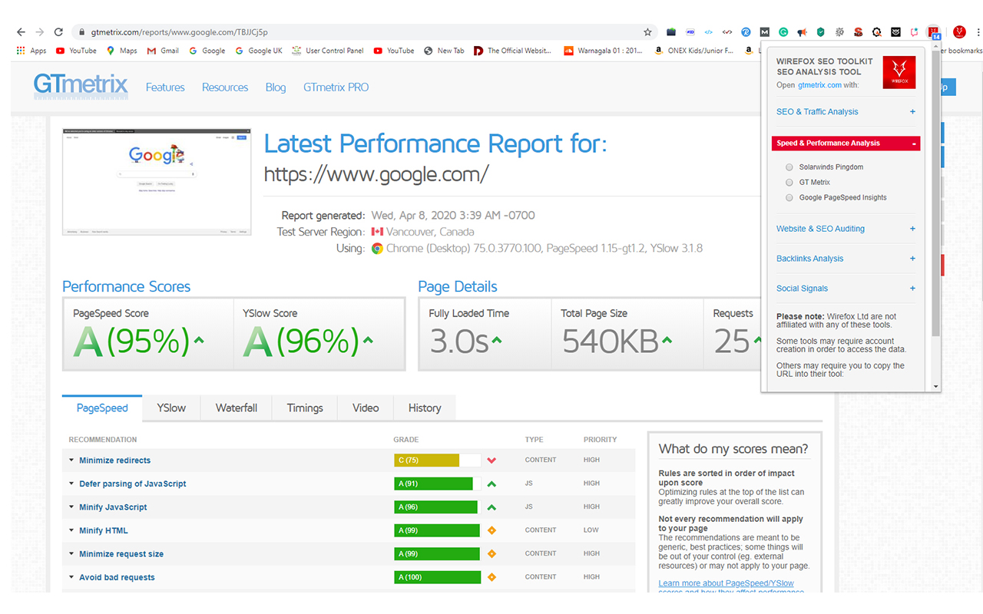Open the GTmetrix PRO link
The width and height of the screenshot is (983, 614).
pos(336,87)
